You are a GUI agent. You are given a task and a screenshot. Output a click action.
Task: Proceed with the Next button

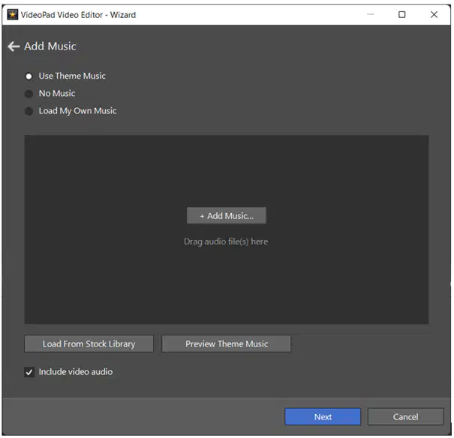pyautogui.click(x=323, y=416)
